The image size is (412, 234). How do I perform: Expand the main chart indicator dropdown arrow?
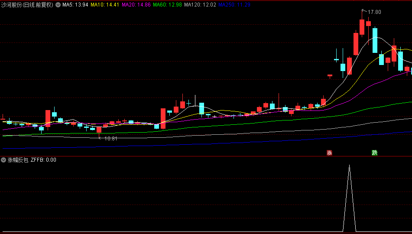(58, 5)
